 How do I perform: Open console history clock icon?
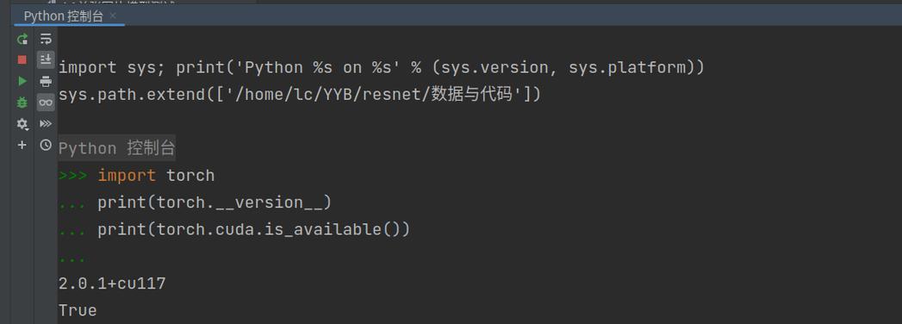point(46,145)
